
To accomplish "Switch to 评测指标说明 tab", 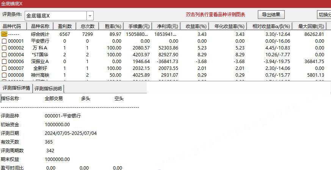I will [48, 88].
